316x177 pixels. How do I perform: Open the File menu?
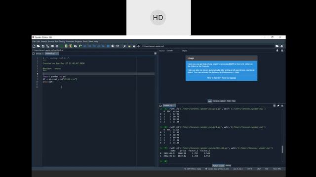(x=34, y=41)
